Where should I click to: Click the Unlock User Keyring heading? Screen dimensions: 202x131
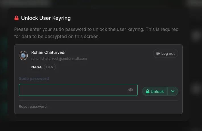pos(46,18)
